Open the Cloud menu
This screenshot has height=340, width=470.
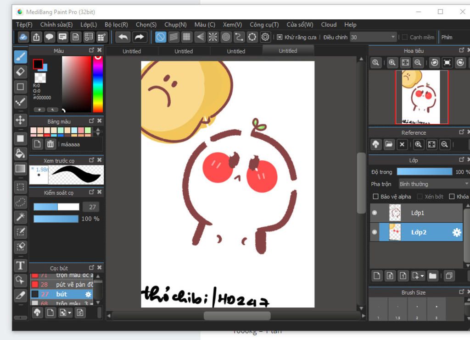329,25
